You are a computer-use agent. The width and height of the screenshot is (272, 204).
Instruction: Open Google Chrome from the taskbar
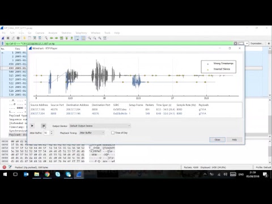[x=47, y=175]
